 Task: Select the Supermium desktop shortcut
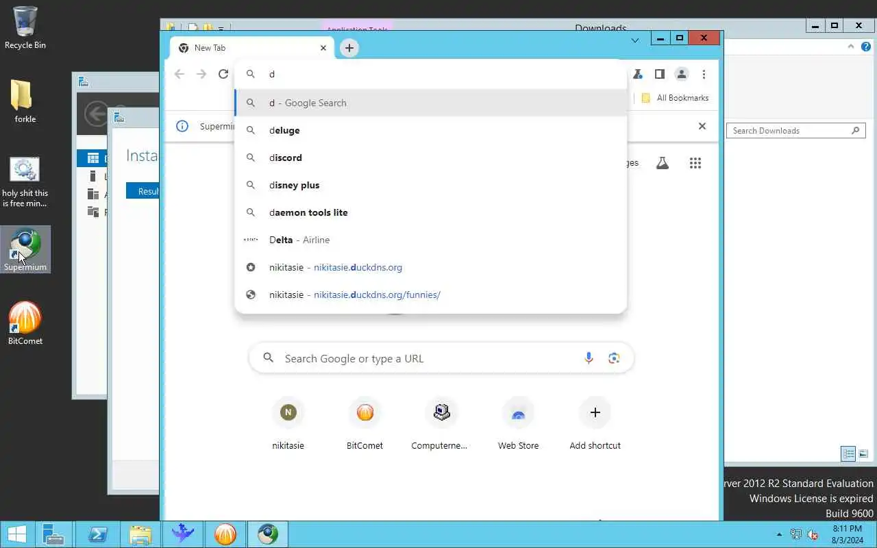pyautogui.click(x=25, y=249)
